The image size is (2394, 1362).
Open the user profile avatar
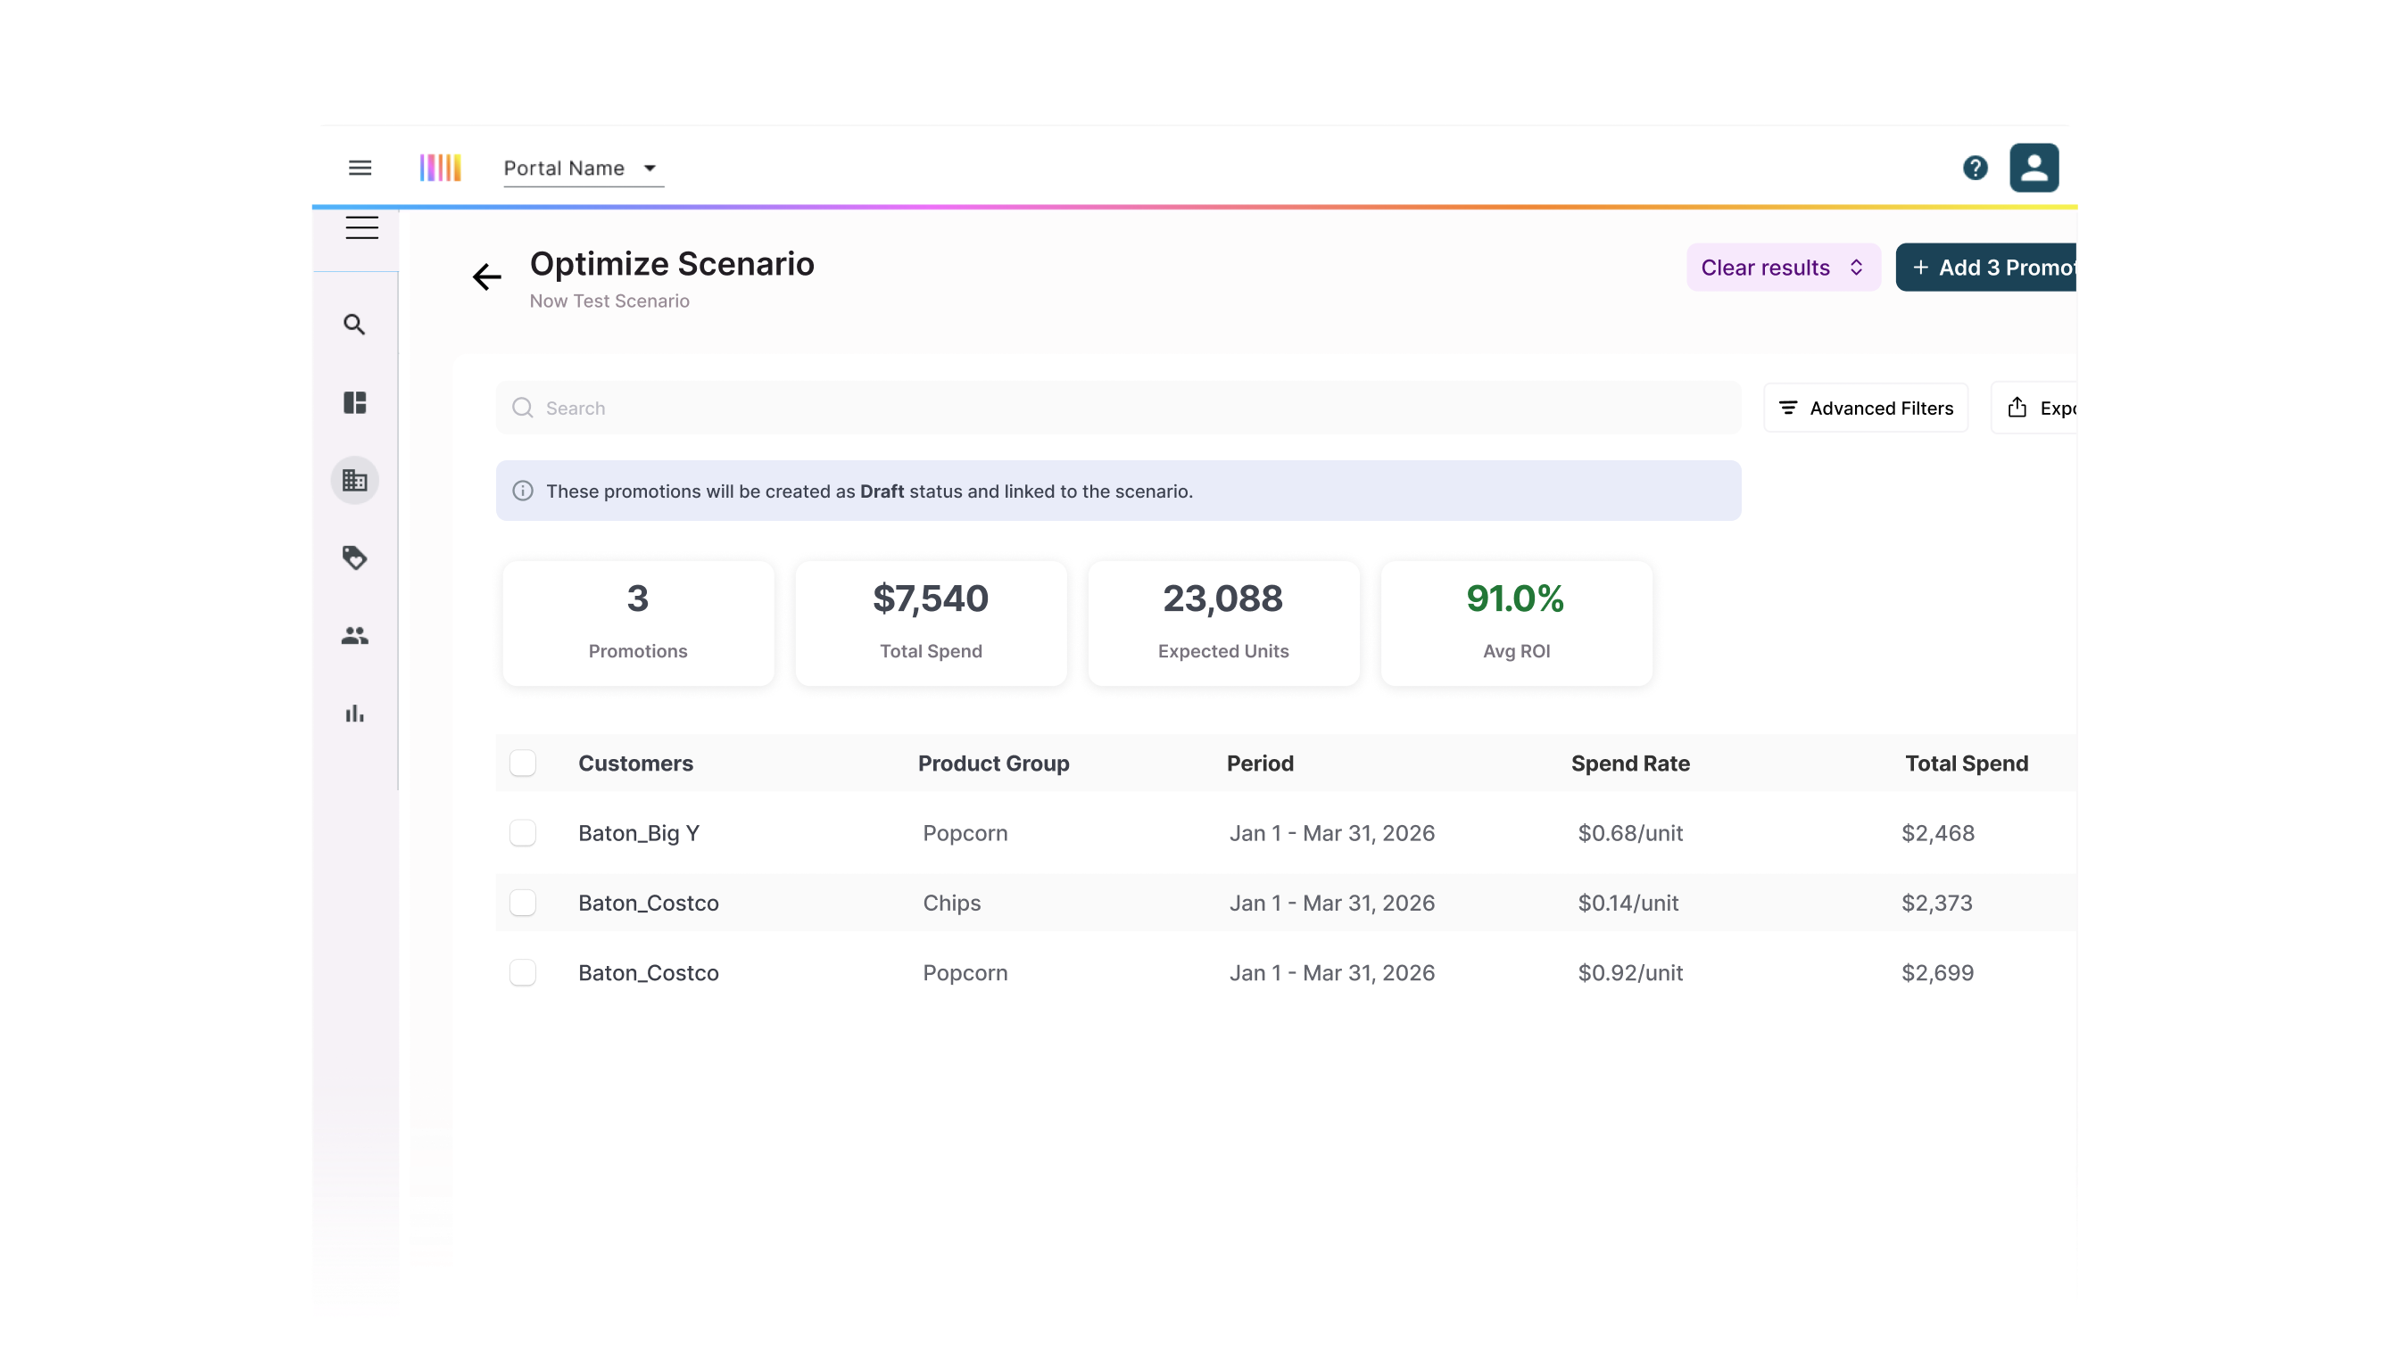click(x=2034, y=169)
